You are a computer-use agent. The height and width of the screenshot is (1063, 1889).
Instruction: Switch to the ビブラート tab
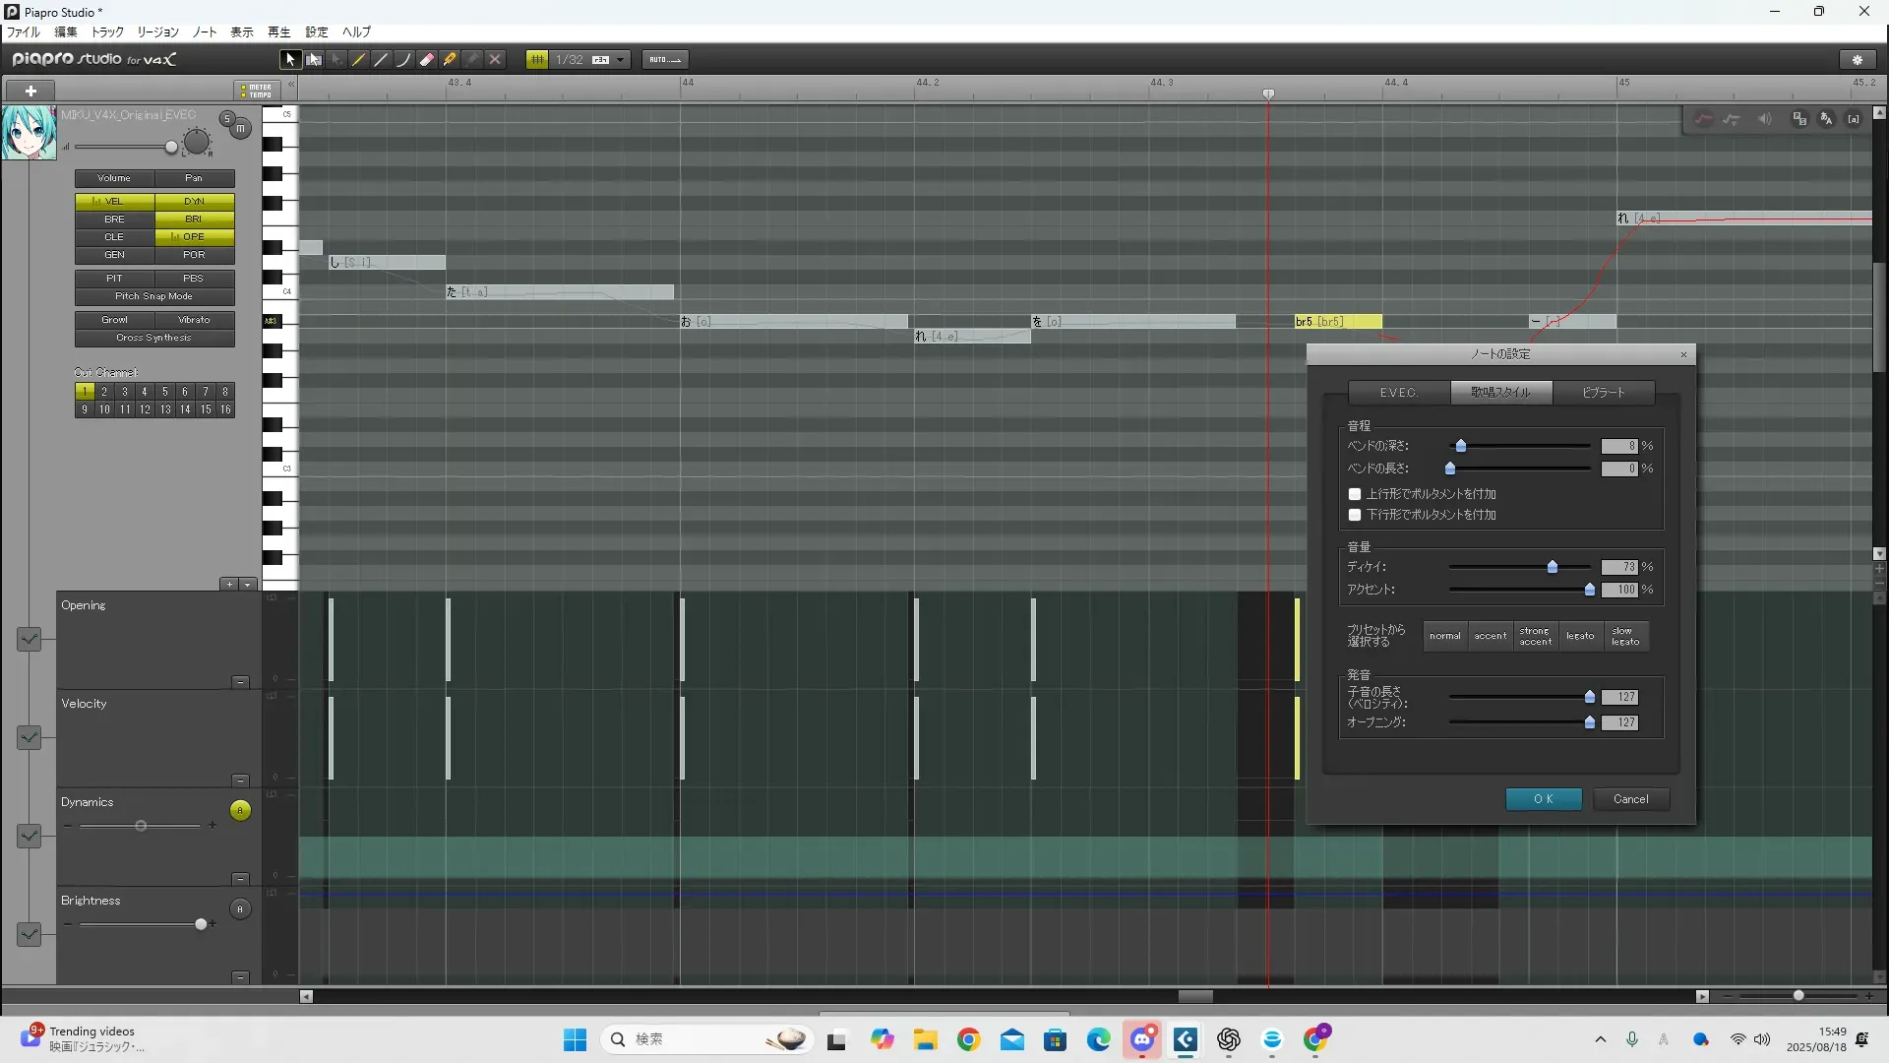(1603, 393)
